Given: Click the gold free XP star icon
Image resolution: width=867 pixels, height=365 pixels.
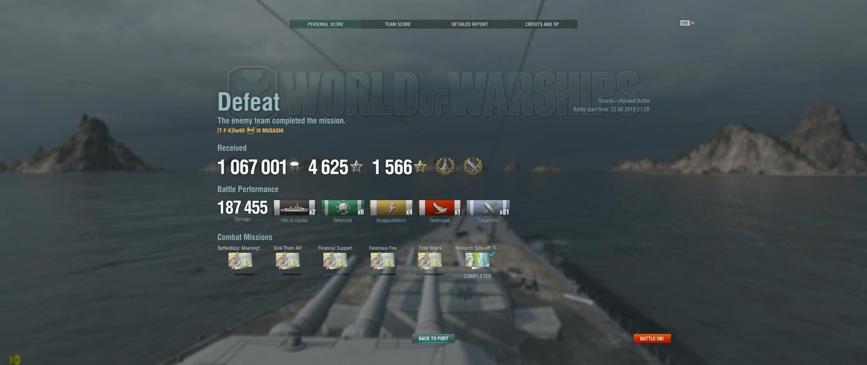Looking at the screenshot, I should [x=420, y=167].
